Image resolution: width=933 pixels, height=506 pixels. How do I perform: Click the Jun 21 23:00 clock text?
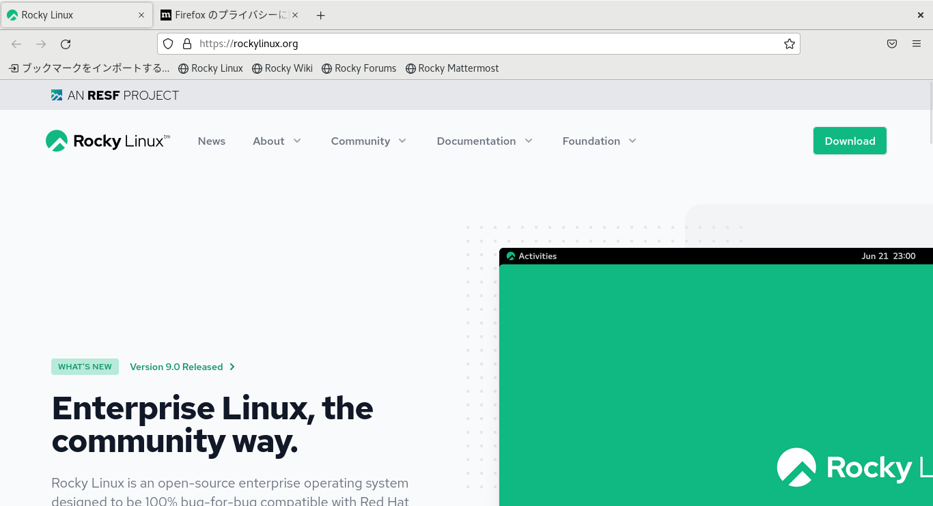pyautogui.click(x=888, y=256)
